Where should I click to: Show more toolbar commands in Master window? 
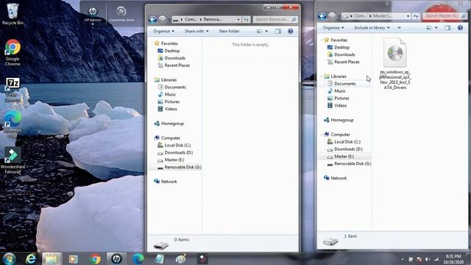coord(399,28)
